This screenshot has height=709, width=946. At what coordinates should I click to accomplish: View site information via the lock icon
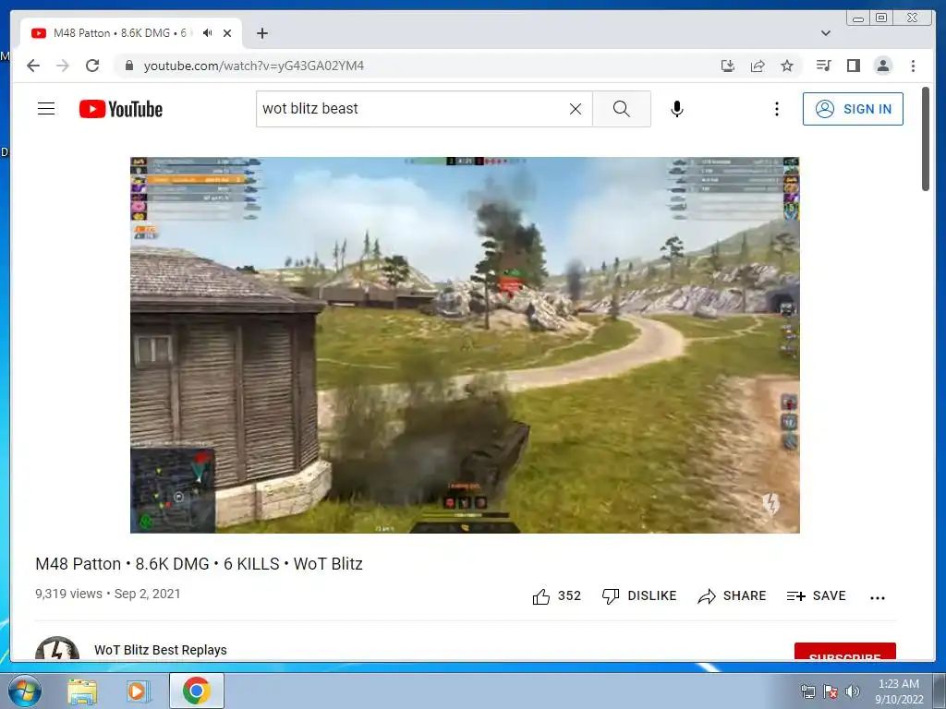[128, 66]
